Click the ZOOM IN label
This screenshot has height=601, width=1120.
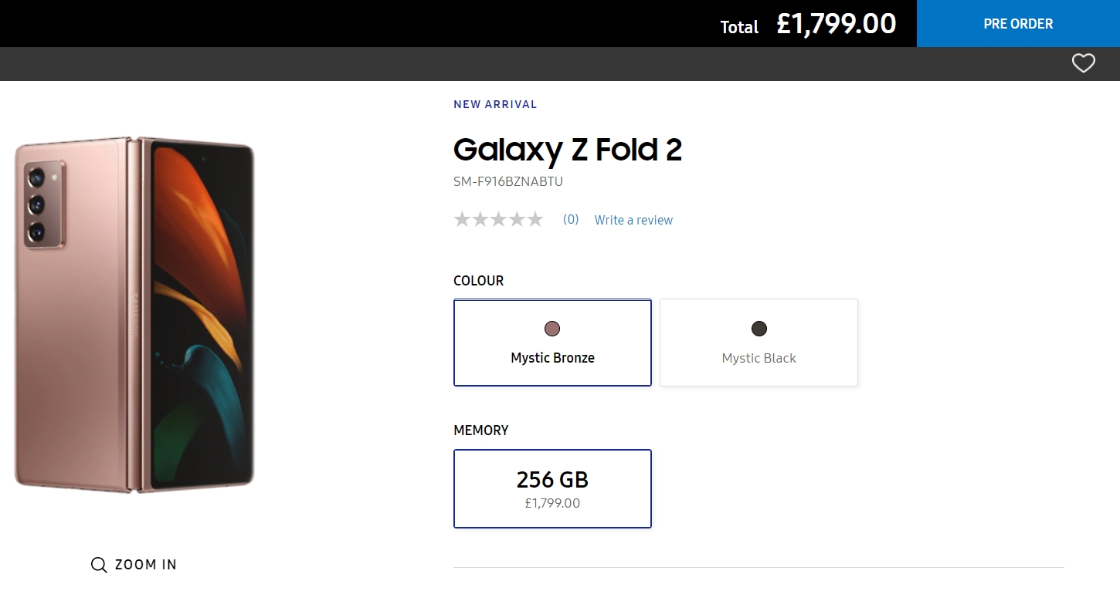point(146,565)
